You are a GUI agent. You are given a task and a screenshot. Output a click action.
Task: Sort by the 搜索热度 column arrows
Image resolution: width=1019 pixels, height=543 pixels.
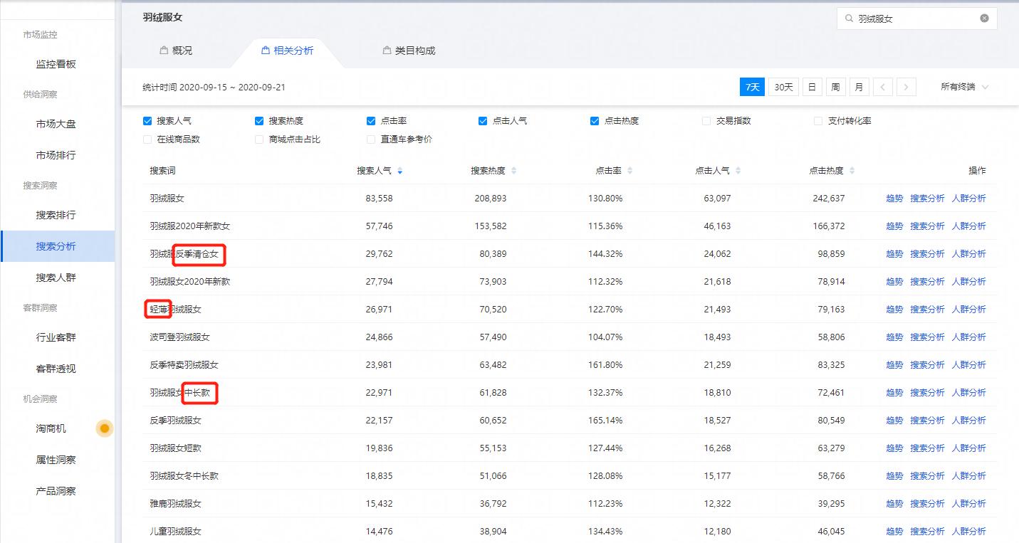515,170
